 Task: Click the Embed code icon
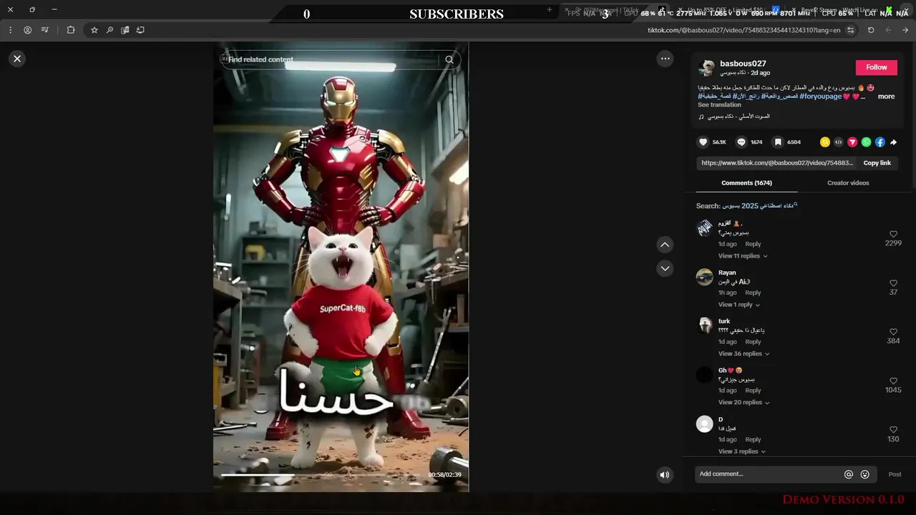(839, 142)
